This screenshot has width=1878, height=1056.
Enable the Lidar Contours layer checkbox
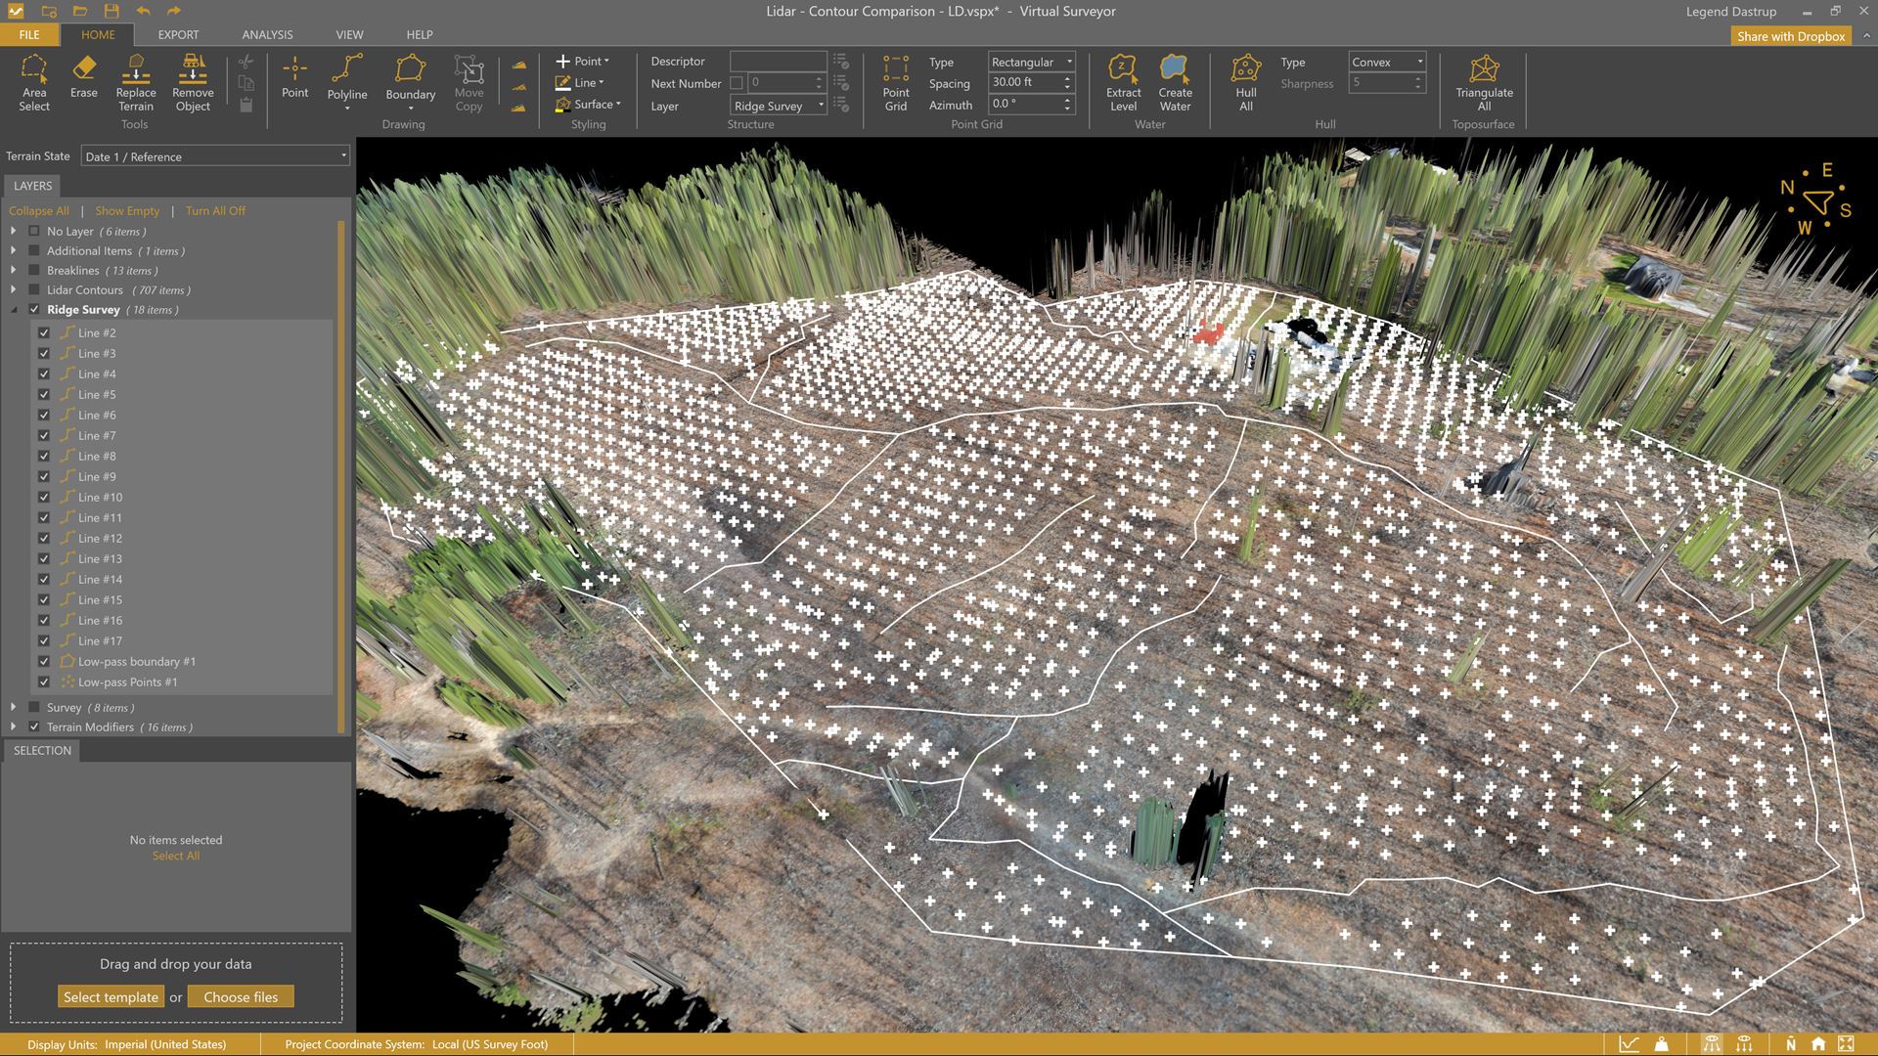[x=34, y=290]
